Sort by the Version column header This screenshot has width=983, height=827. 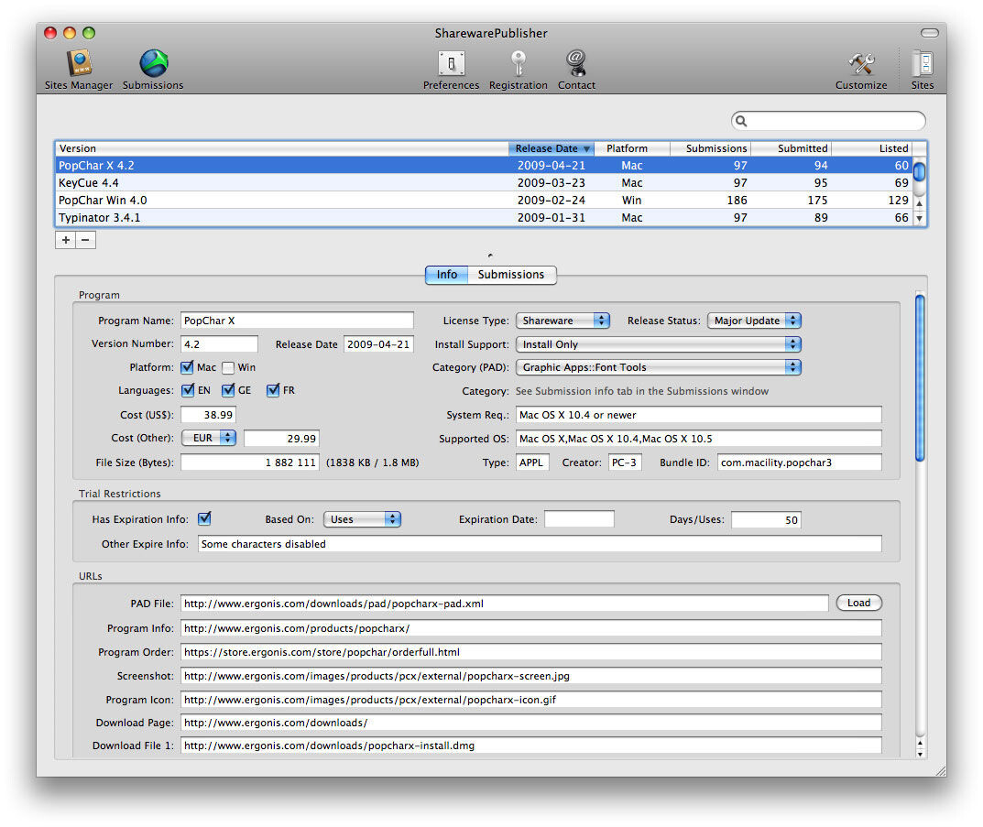tap(282, 148)
